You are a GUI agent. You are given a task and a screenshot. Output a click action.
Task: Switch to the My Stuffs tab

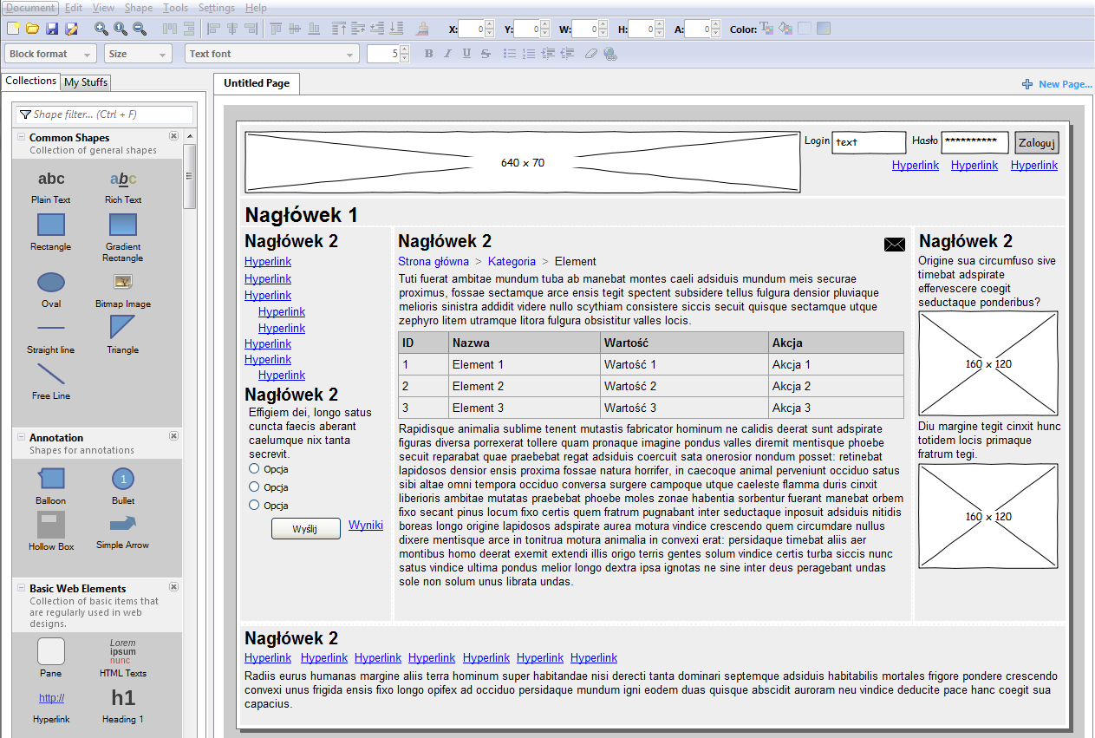tap(86, 82)
